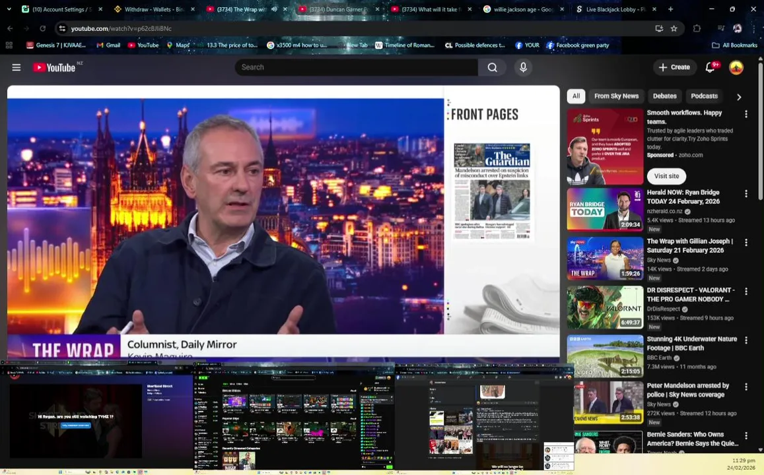Open options for DR DISRESPECT Valorant video
The height and width of the screenshot is (475, 764).
point(746,291)
